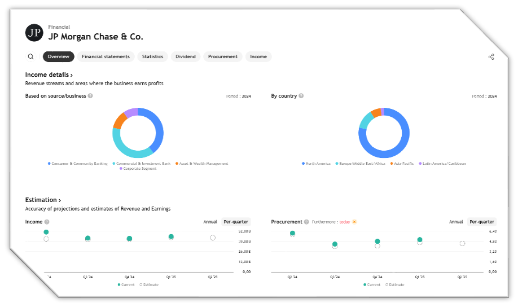Click Income current point for Q1 '25
This screenshot has height=307, width=518.
tap(171, 236)
